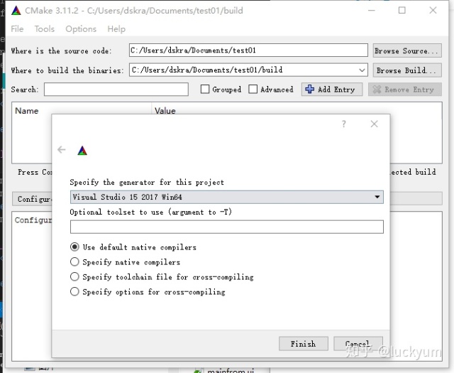Select Specify options for cross-compiling

pos(74,291)
